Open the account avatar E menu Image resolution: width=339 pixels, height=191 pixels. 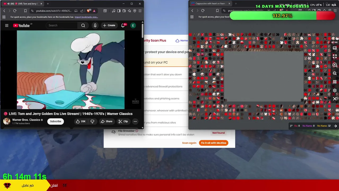[x=133, y=25]
